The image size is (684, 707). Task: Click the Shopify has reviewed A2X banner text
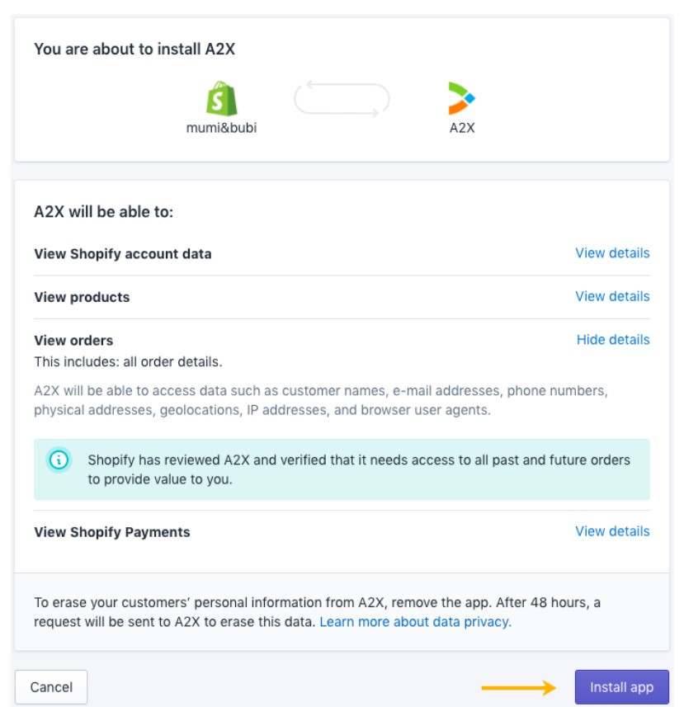(359, 469)
